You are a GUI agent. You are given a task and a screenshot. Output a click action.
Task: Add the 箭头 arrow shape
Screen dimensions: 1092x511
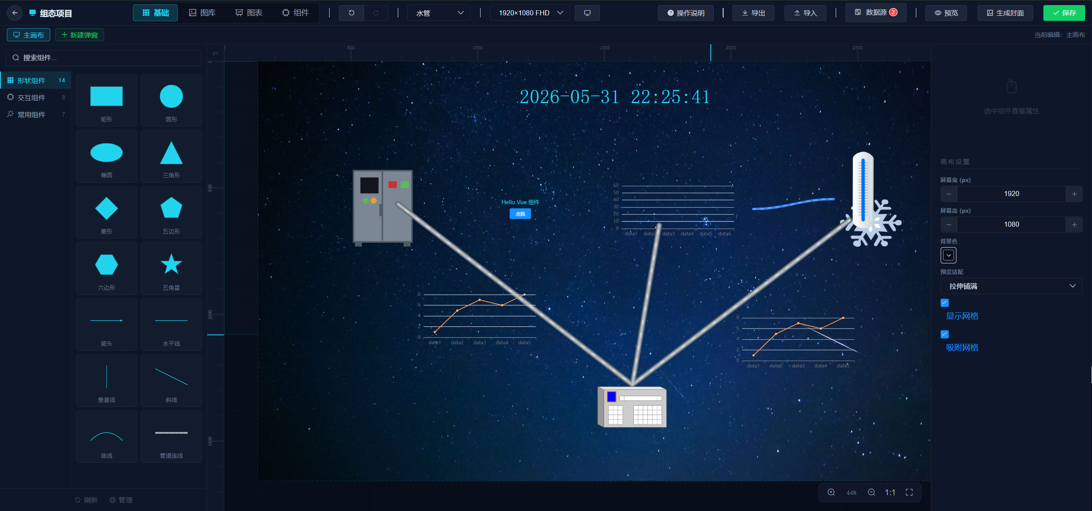(x=107, y=325)
